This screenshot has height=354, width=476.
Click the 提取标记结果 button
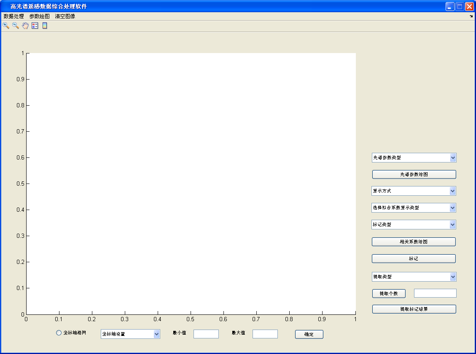414,309
